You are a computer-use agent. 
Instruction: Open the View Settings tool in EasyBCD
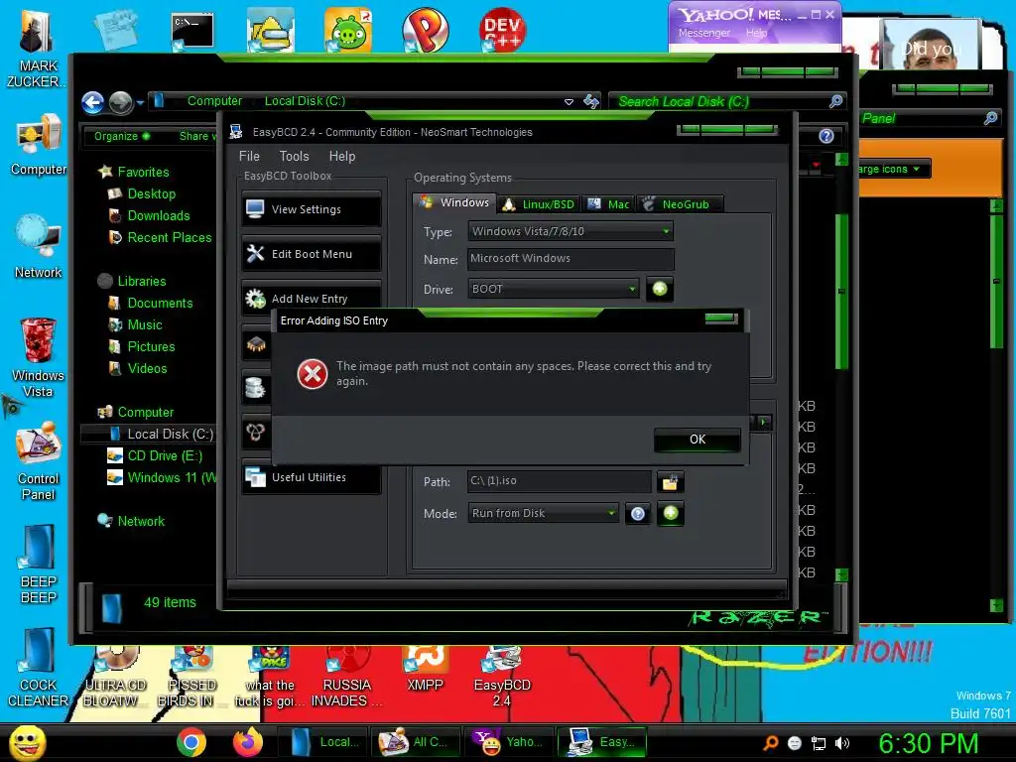(x=311, y=209)
